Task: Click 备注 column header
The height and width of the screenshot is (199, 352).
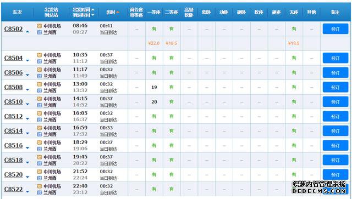Action: pos(335,12)
